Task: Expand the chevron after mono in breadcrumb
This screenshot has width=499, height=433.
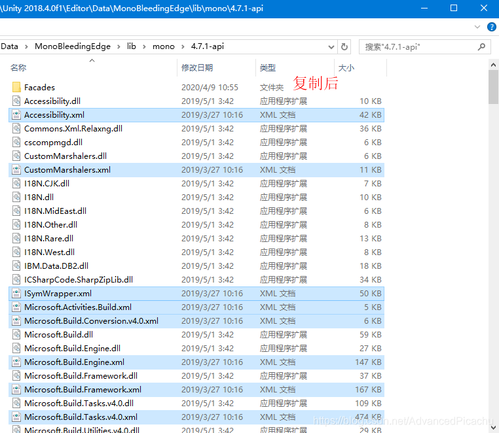Action: point(183,46)
